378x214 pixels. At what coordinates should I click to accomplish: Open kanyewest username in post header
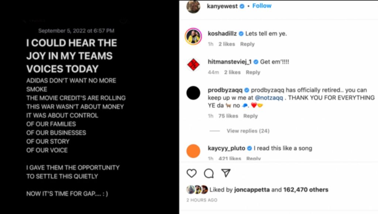tap(222, 6)
